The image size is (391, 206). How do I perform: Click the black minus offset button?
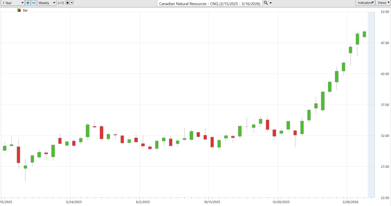(72, 3)
